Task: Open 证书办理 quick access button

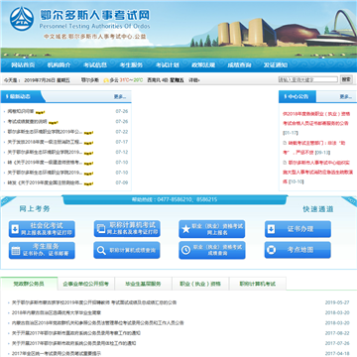Action: click(x=297, y=229)
